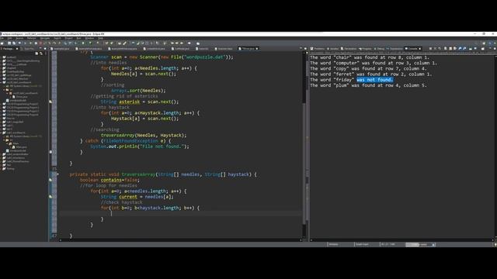
Task: Minimize the editor area
Action: coord(301,48)
